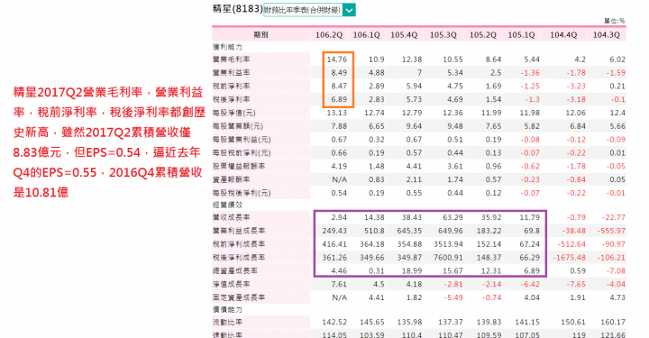
Task: Select the 104.4Q column header
Action: 563,35
